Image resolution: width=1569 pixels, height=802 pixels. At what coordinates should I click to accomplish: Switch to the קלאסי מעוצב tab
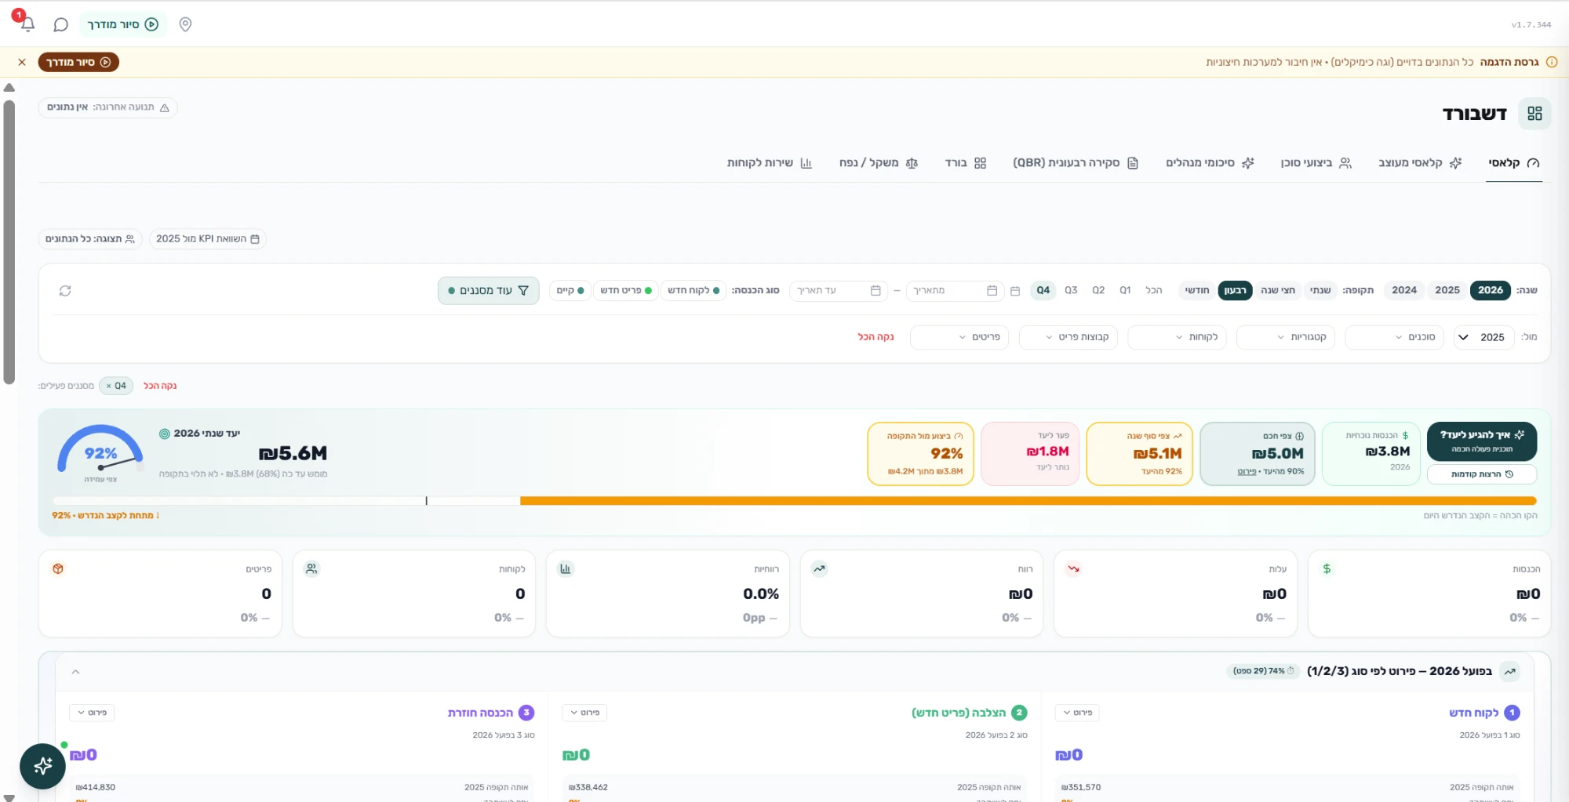1420,163
